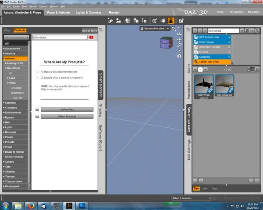Activate the Orbit camera control in viewport
Image resolution: width=263 pixels, height=210 pixels.
179,34
